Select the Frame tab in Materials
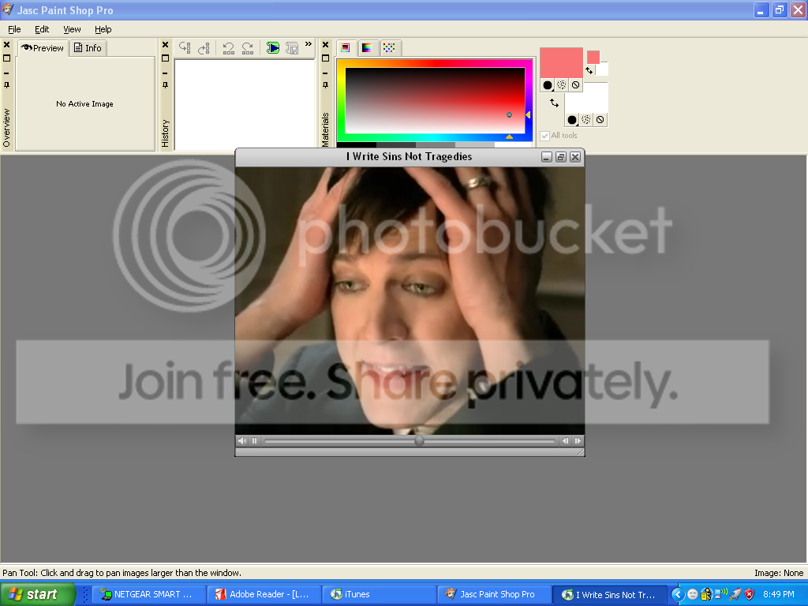Viewport: 808px width, 606px height. pos(346,48)
